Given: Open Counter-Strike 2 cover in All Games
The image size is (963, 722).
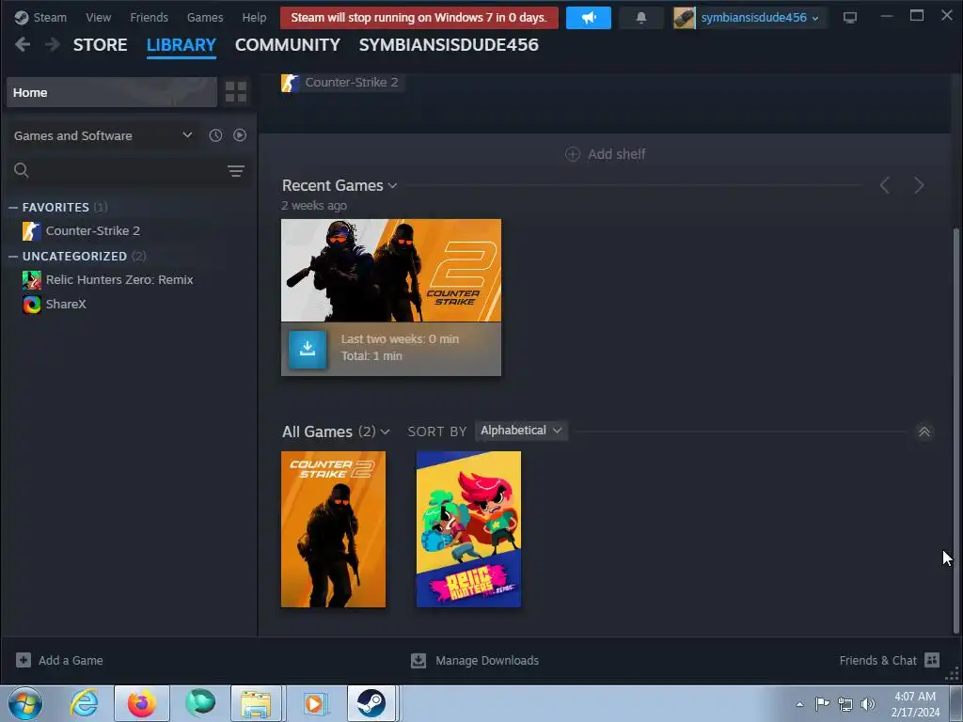Looking at the screenshot, I should (x=334, y=529).
